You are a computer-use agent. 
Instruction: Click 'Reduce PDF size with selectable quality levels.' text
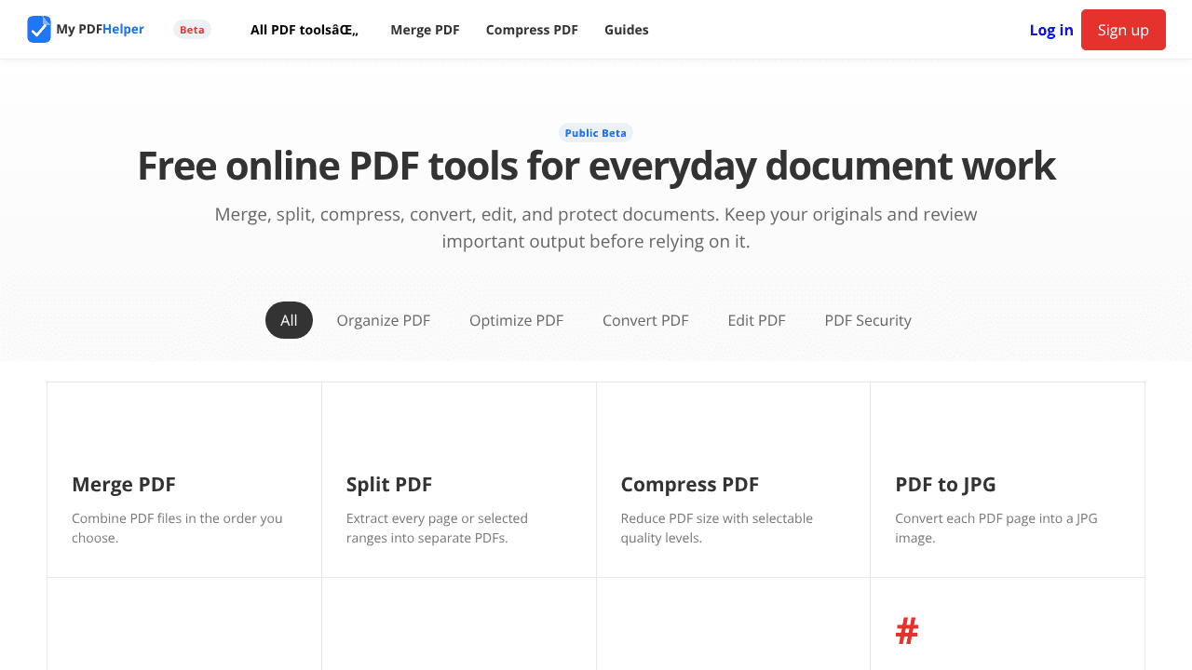coord(716,528)
